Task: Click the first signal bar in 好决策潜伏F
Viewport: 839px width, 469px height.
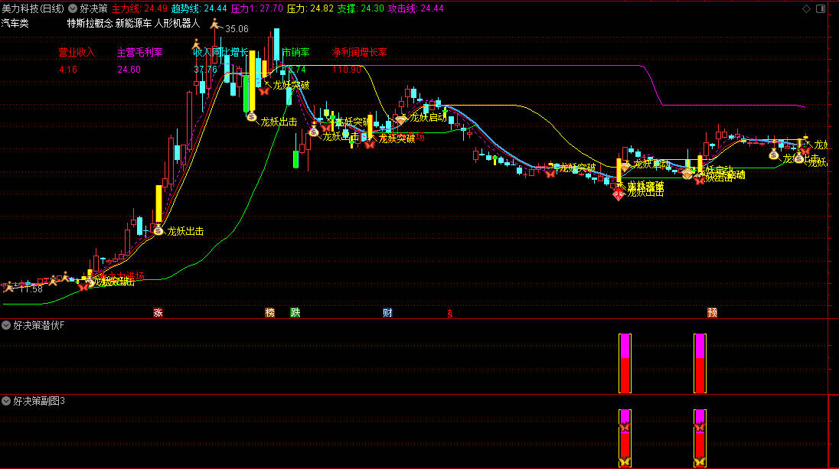Action: (625, 363)
